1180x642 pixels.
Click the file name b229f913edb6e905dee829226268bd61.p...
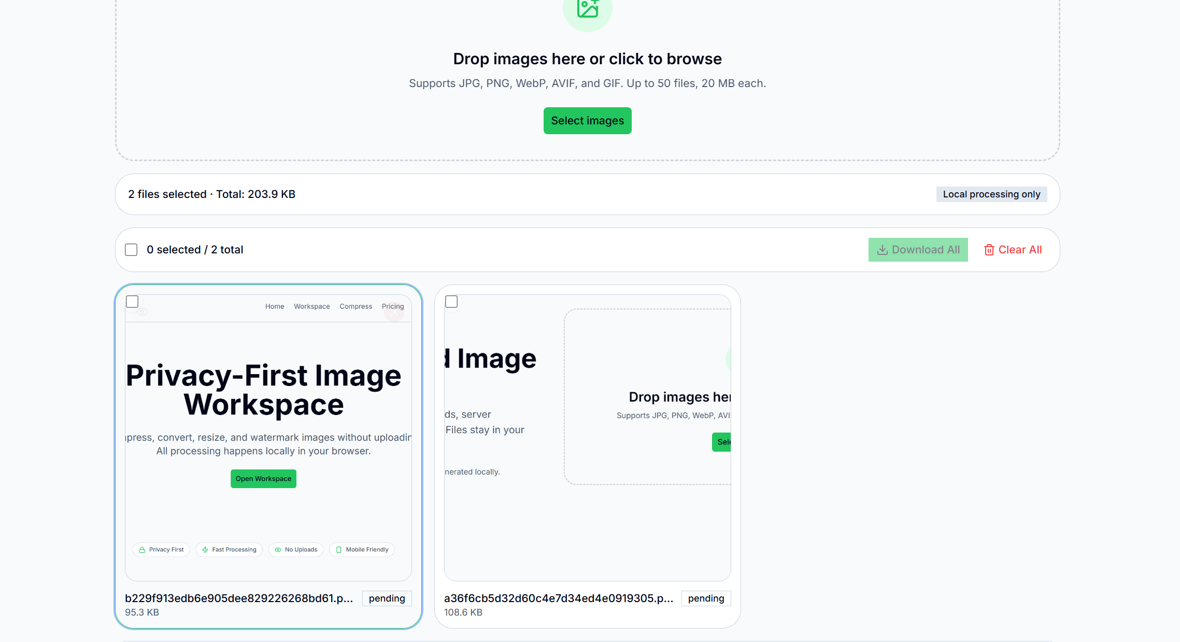(239, 598)
